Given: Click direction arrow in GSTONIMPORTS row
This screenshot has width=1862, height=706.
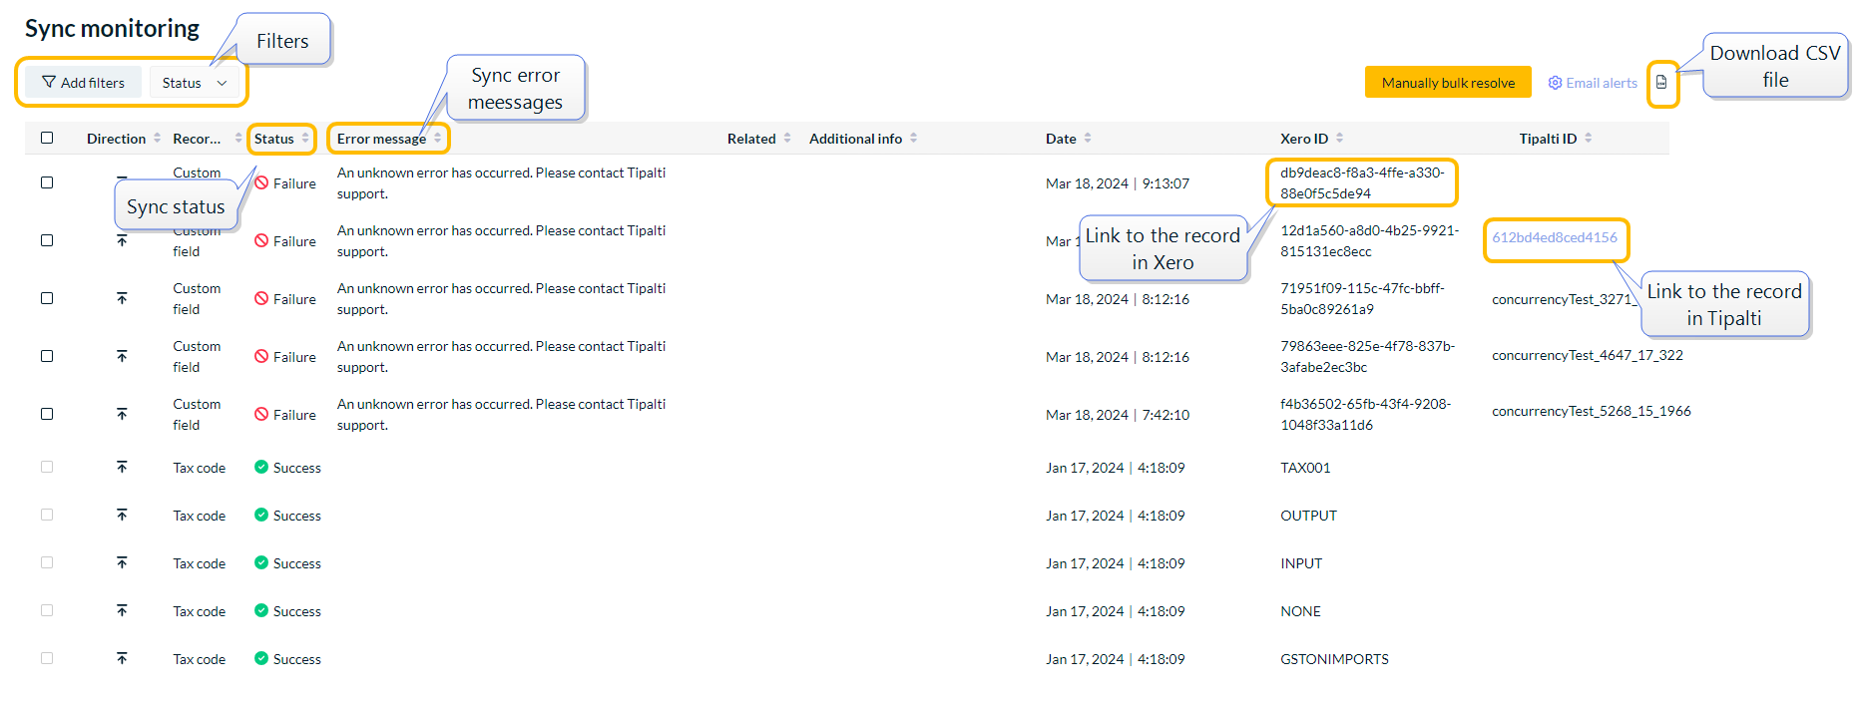Looking at the screenshot, I should 122,658.
